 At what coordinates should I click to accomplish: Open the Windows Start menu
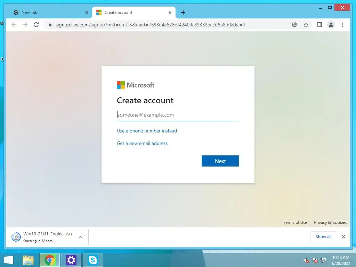coord(9,260)
